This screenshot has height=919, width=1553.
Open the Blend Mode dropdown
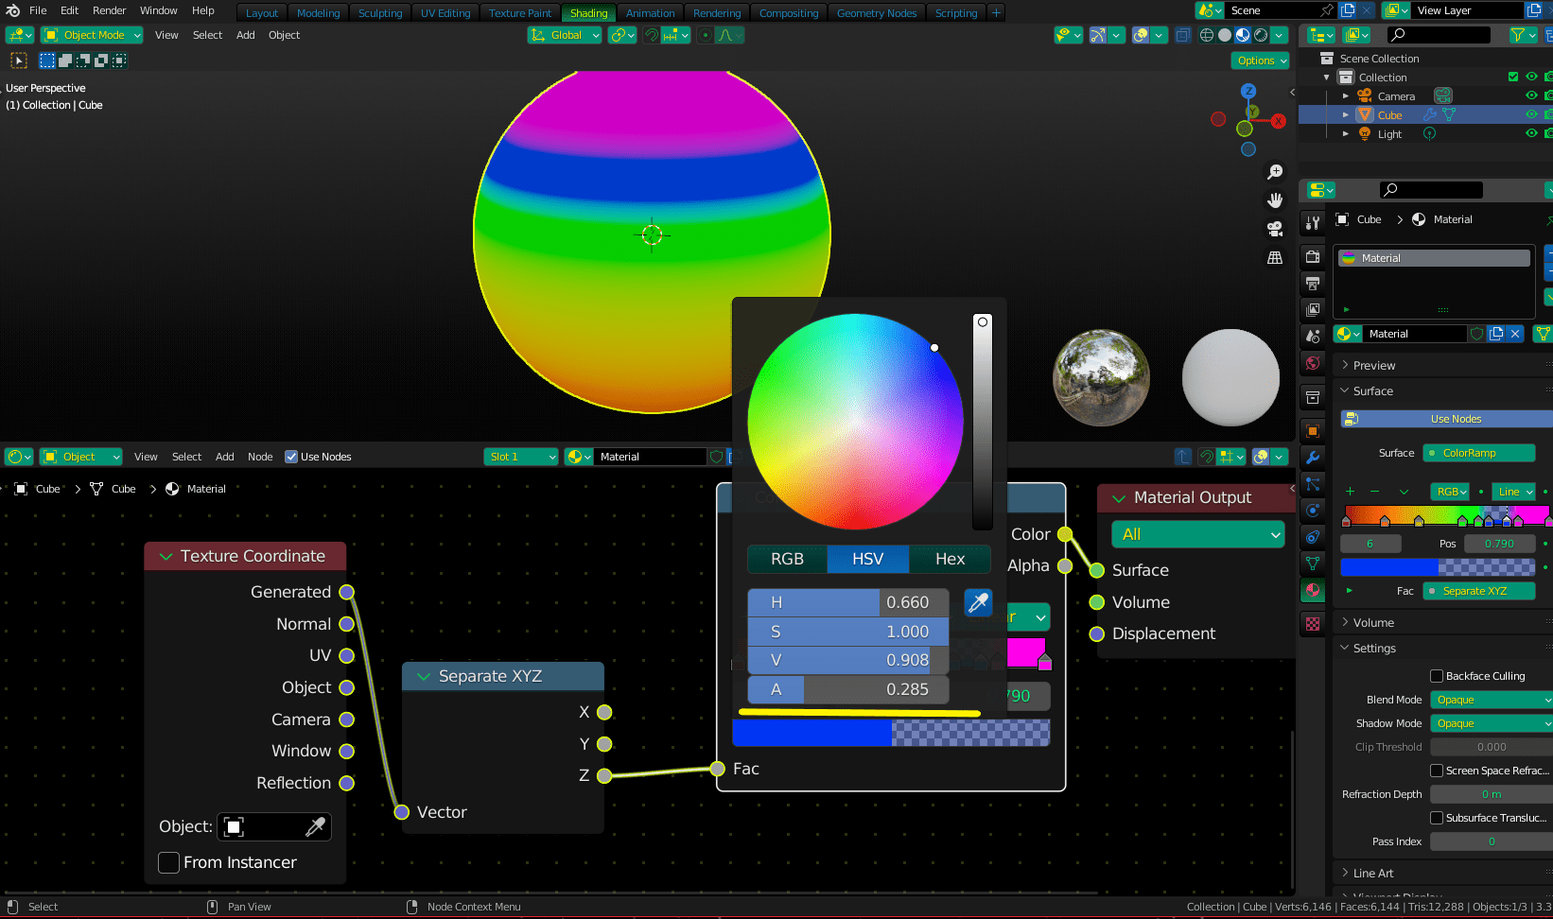(x=1490, y=699)
